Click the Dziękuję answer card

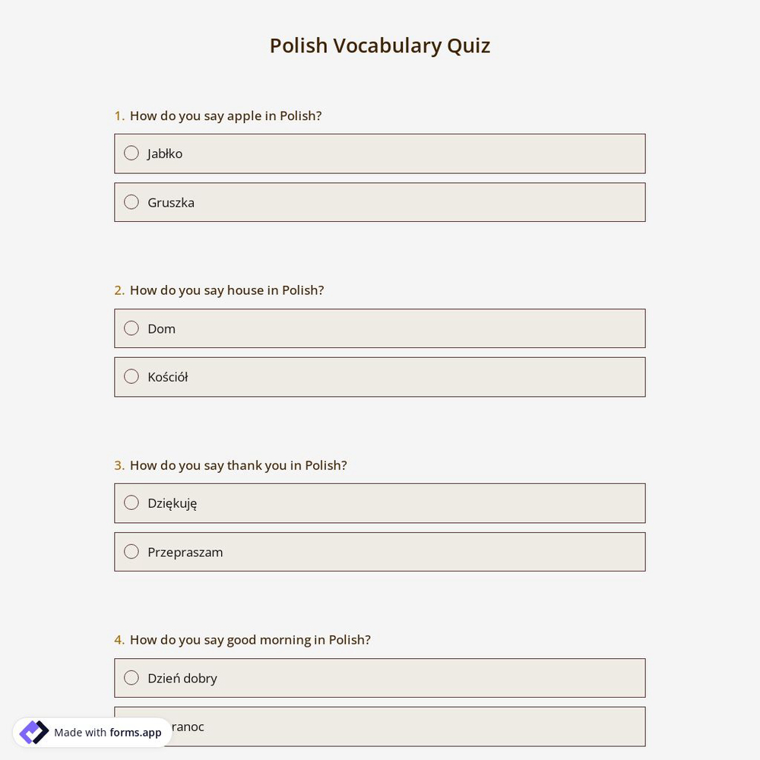pyautogui.click(x=380, y=502)
